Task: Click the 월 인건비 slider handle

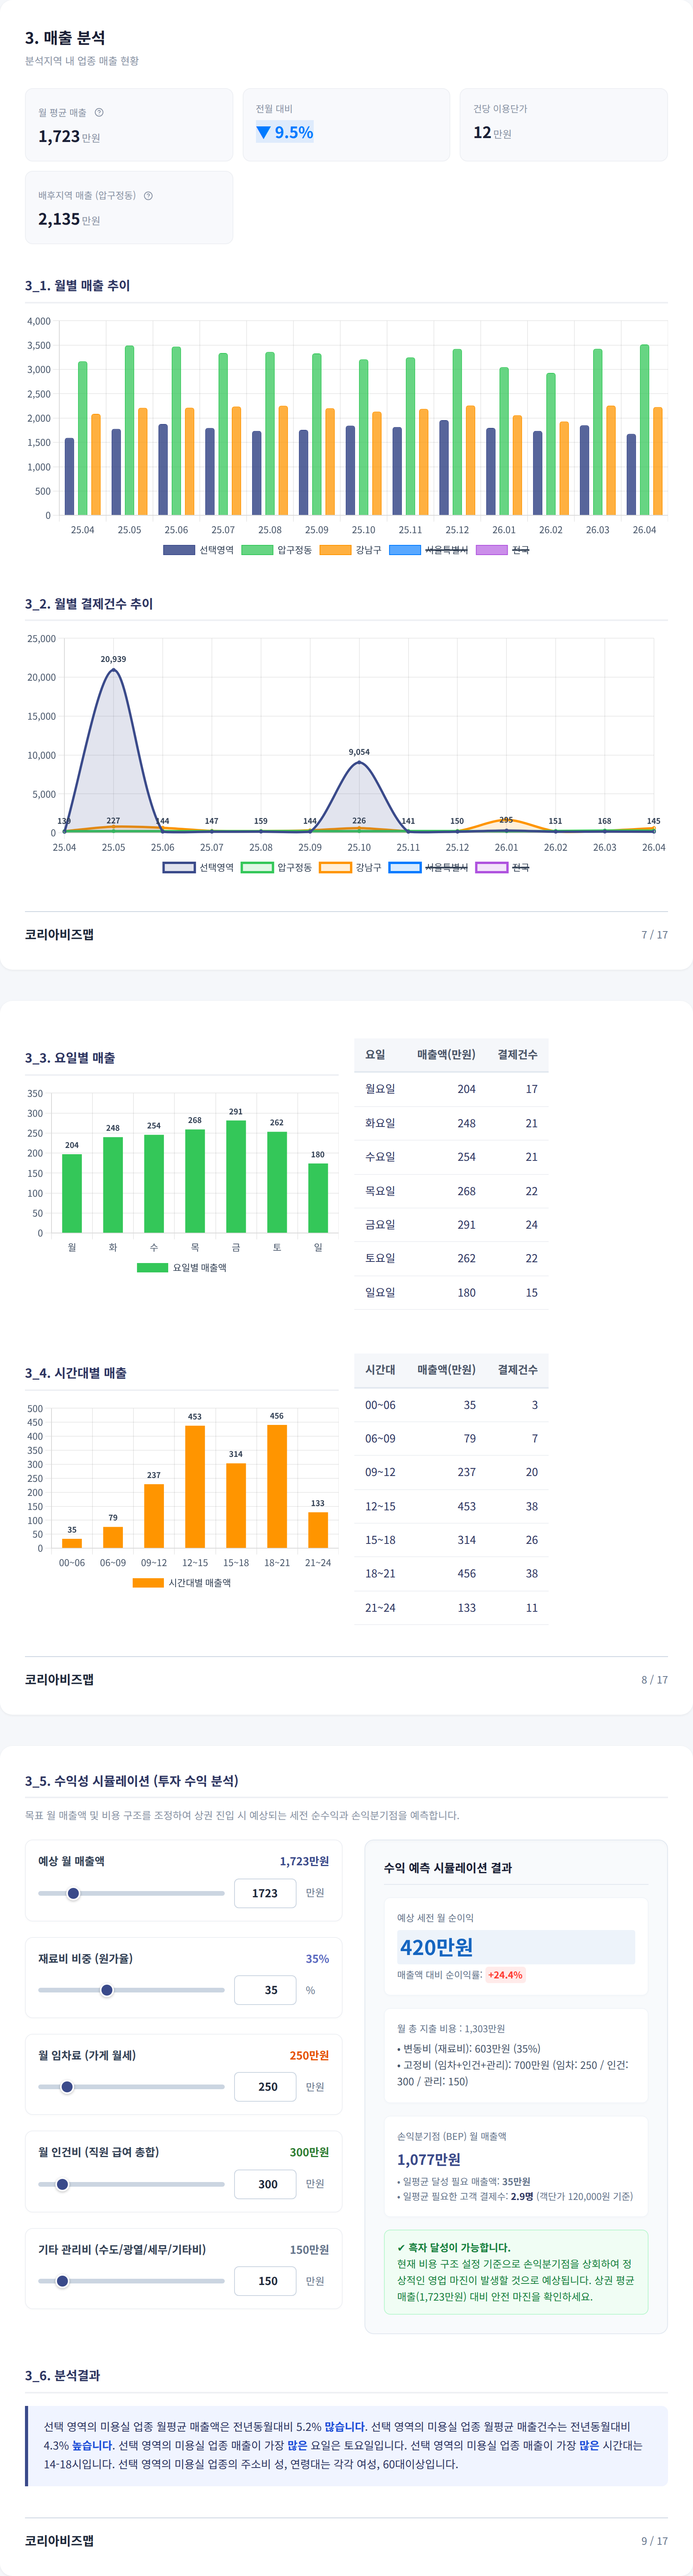Action: click(x=62, y=2184)
